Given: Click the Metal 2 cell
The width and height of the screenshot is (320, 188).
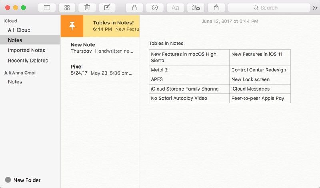Looking at the screenshot, I should click(x=189, y=70).
